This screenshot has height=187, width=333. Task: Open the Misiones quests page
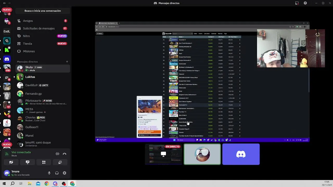42,51
